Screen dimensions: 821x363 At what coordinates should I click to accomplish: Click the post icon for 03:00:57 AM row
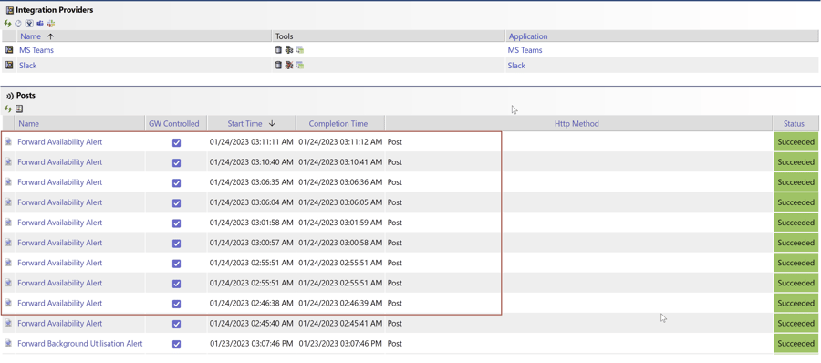(9, 243)
